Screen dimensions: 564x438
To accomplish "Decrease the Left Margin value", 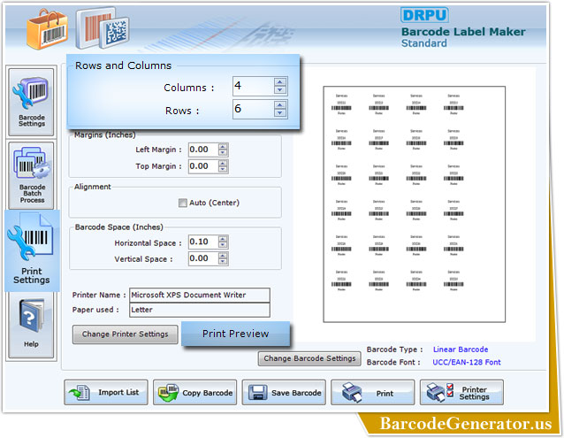I will coord(223,152).
